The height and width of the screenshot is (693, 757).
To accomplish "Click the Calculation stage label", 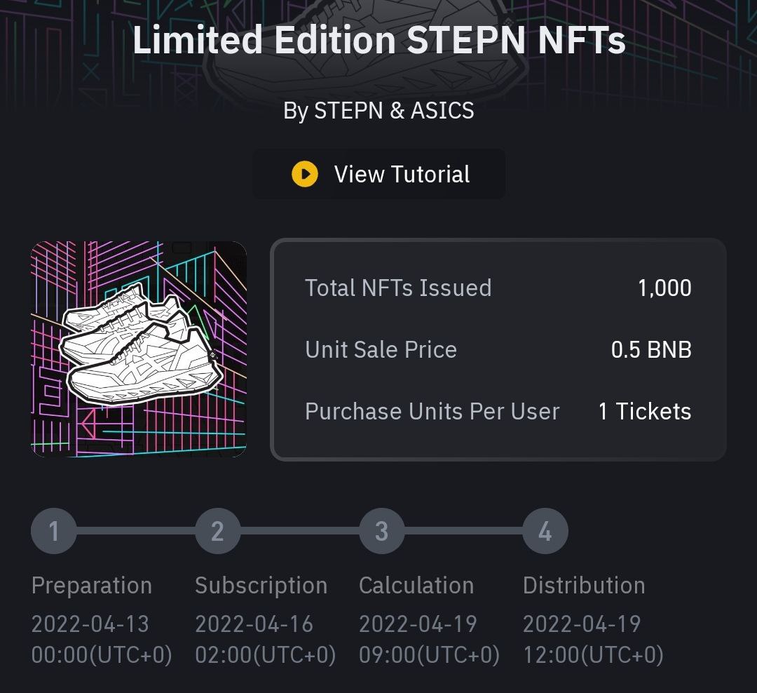I will click(x=416, y=585).
